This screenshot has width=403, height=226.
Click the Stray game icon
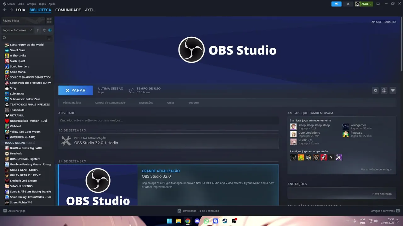[7, 88]
